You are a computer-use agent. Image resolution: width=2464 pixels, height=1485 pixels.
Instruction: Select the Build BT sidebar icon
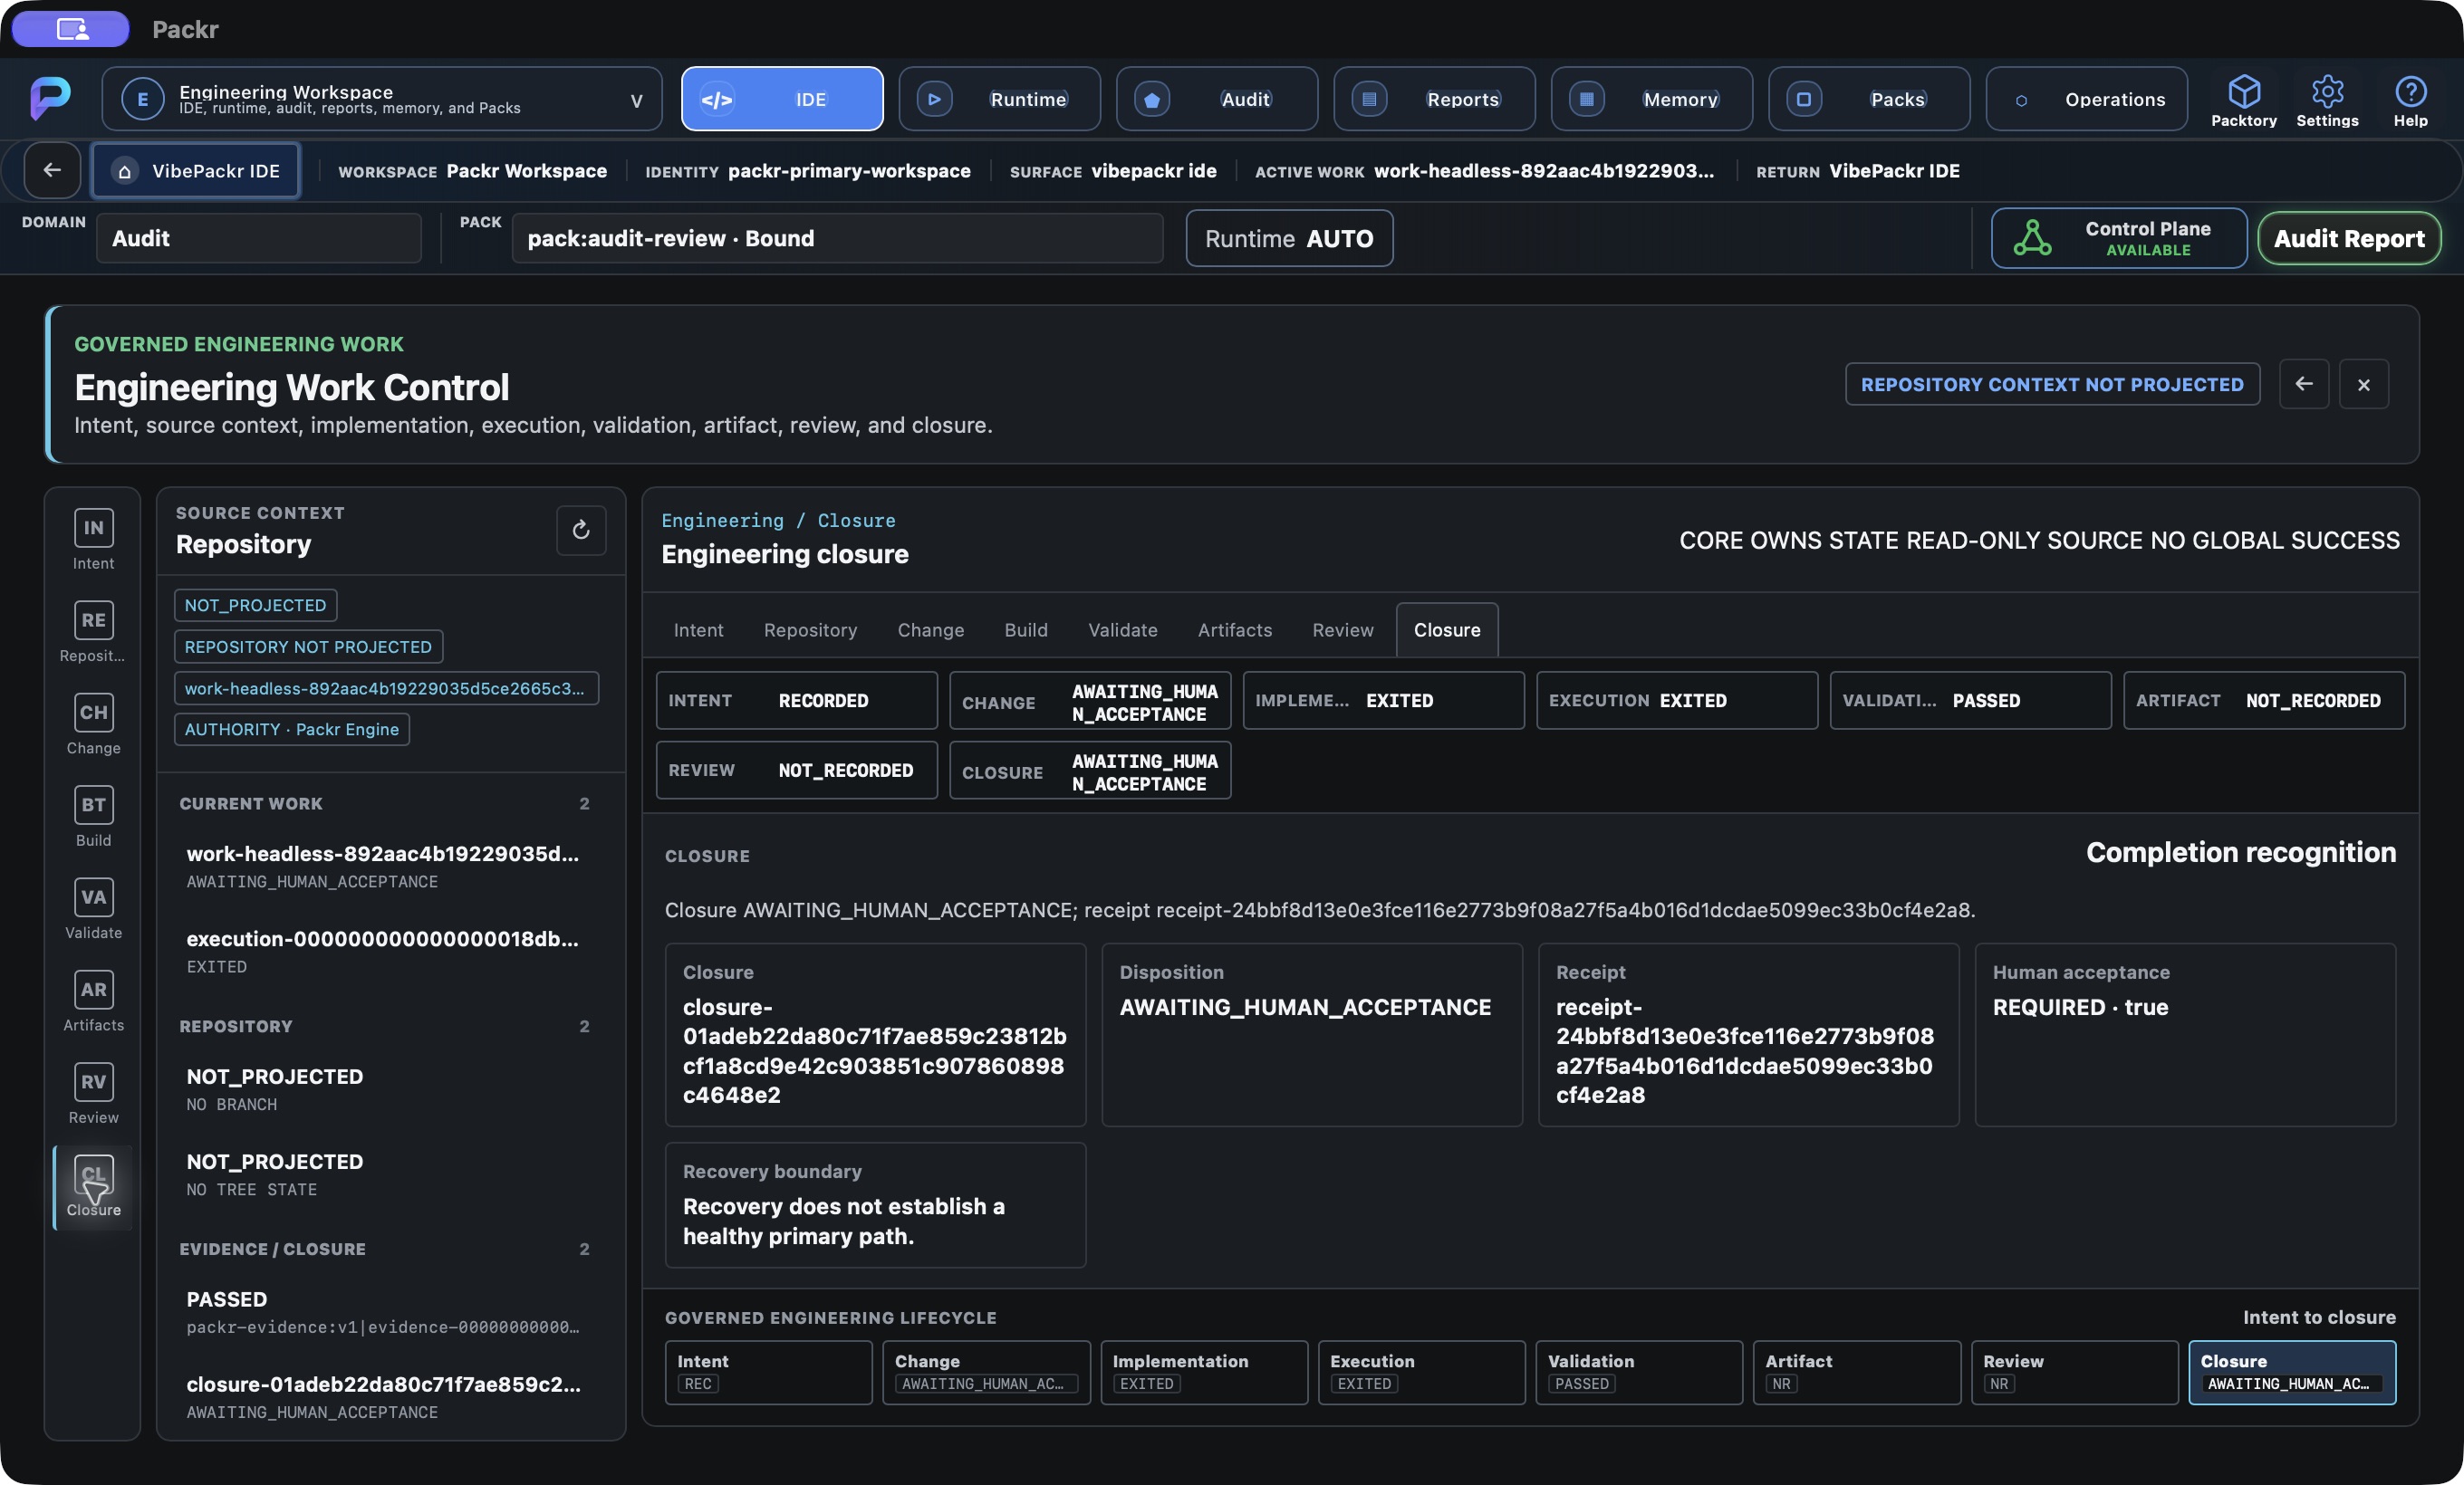point(93,804)
